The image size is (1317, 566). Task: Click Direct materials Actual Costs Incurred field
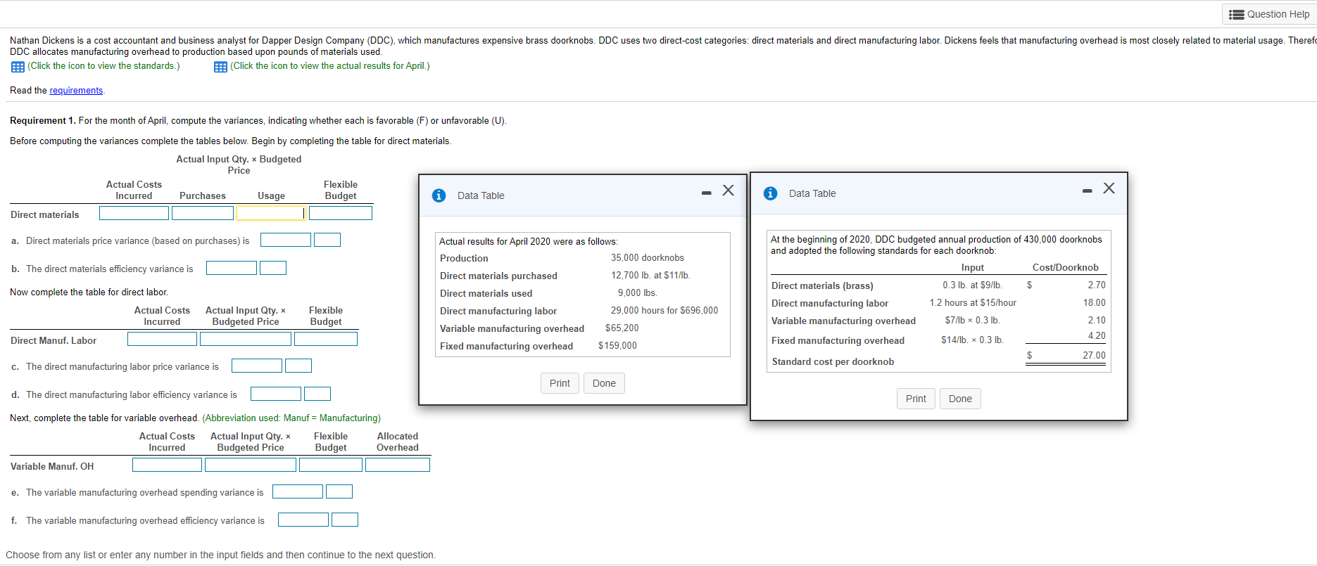point(134,213)
